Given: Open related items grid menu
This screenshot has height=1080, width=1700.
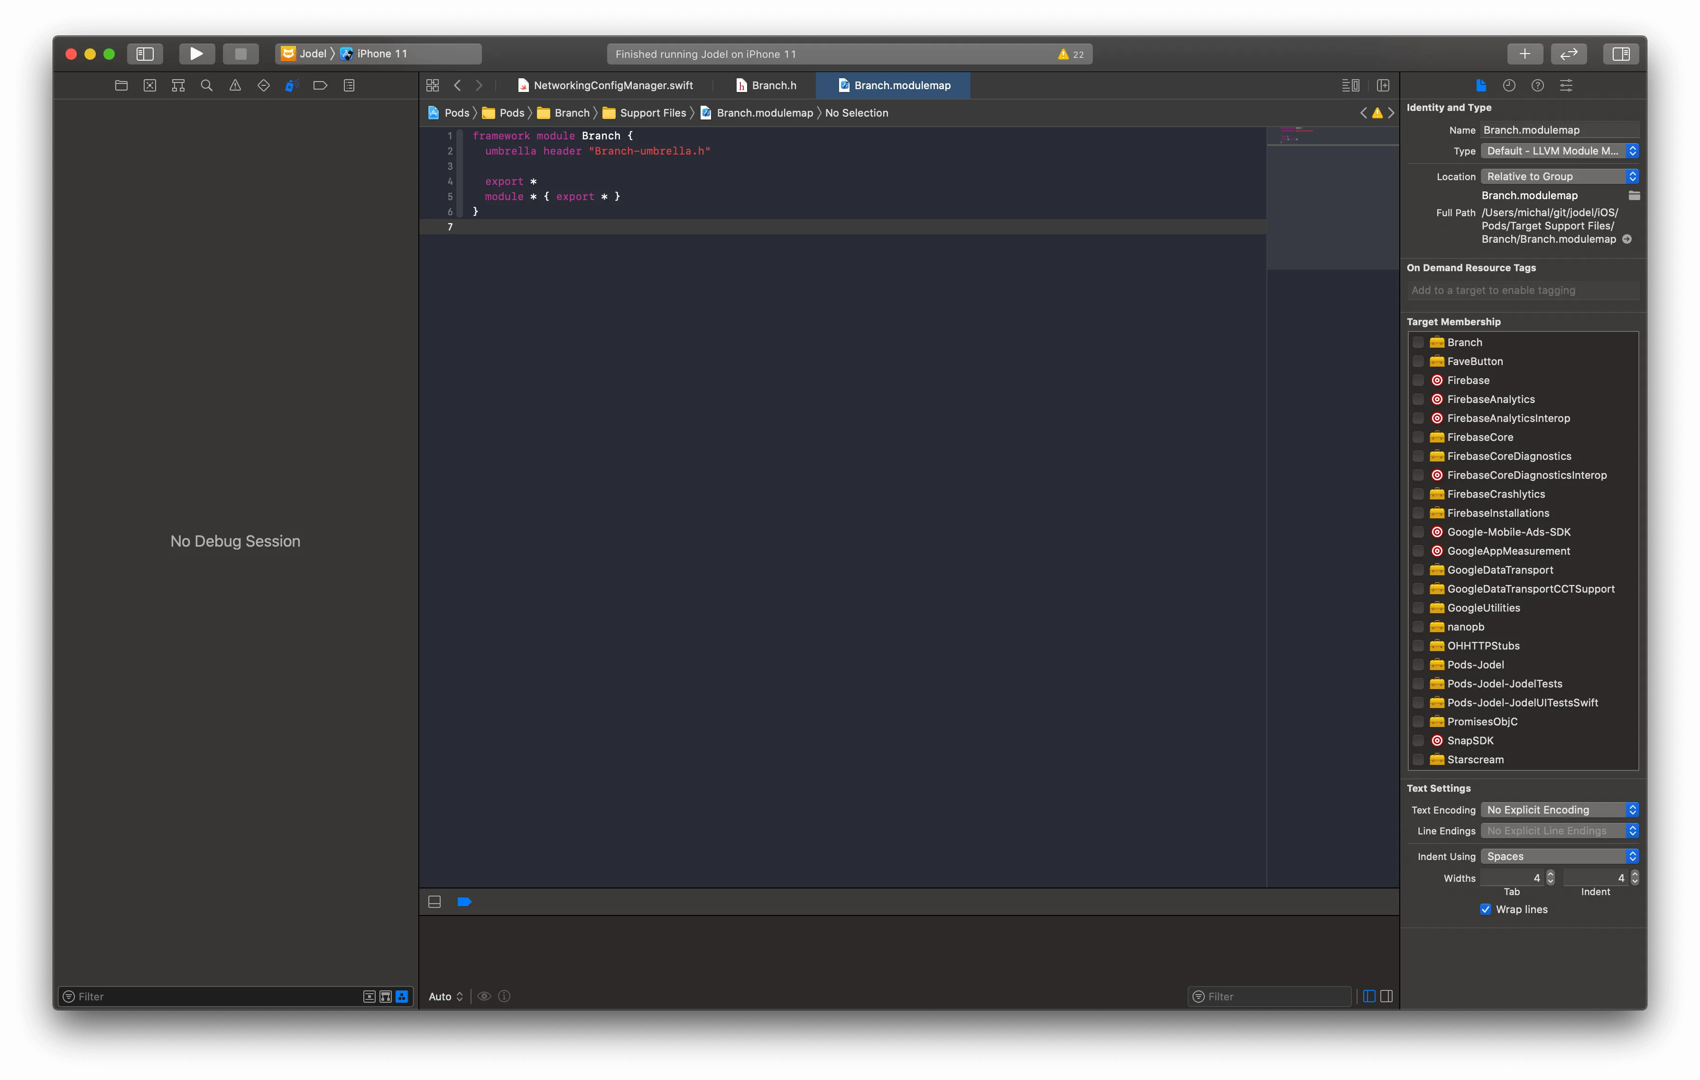Looking at the screenshot, I should click(433, 85).
